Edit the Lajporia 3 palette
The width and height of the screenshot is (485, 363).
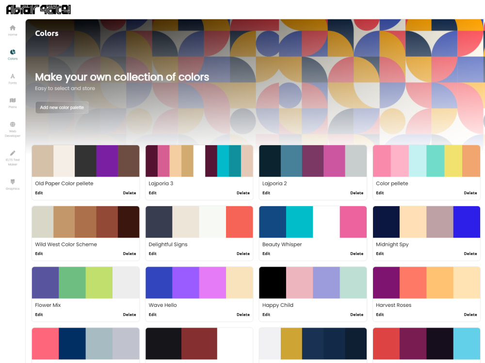point(152,193)
